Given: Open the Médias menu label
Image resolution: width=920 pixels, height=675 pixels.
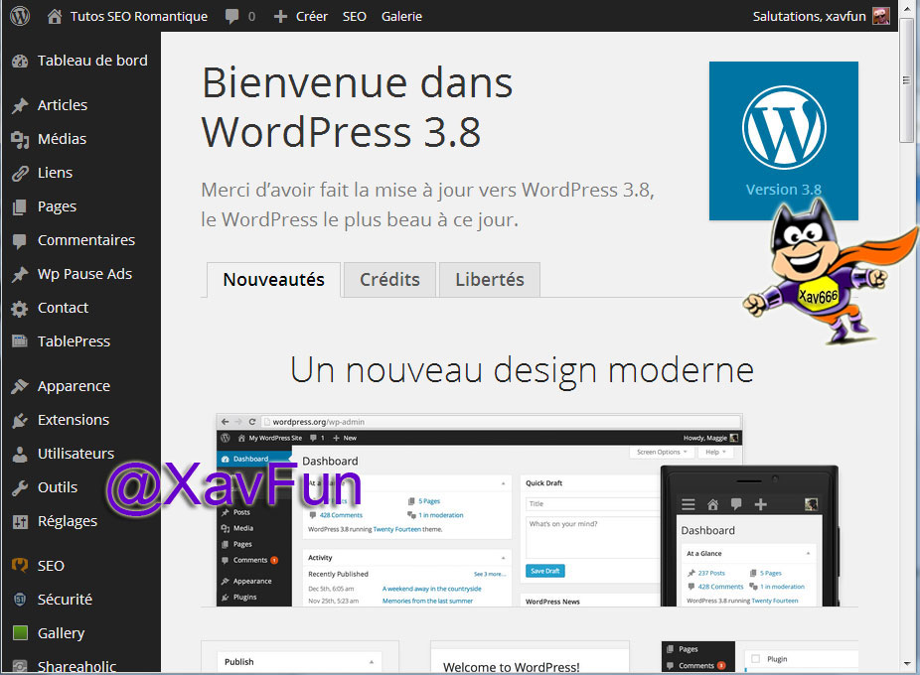Looking at the screenshot, I should [62, 139].
